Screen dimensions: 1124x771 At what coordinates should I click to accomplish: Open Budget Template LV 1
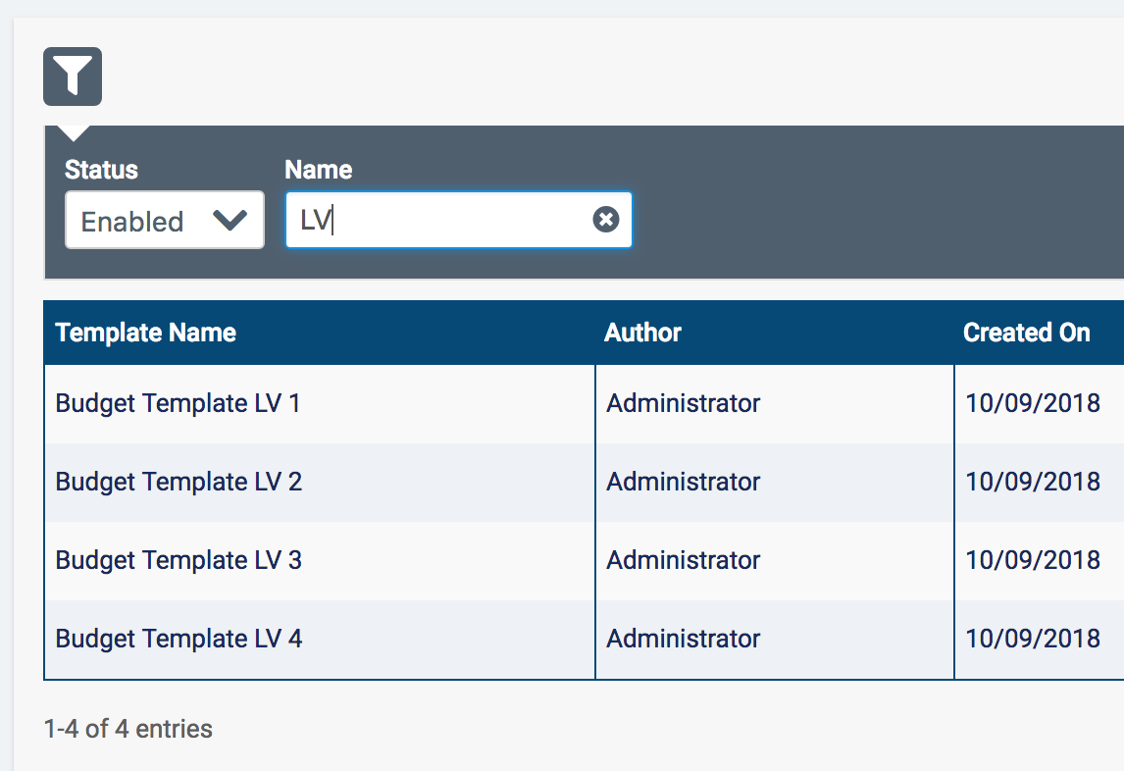(179, 403)
